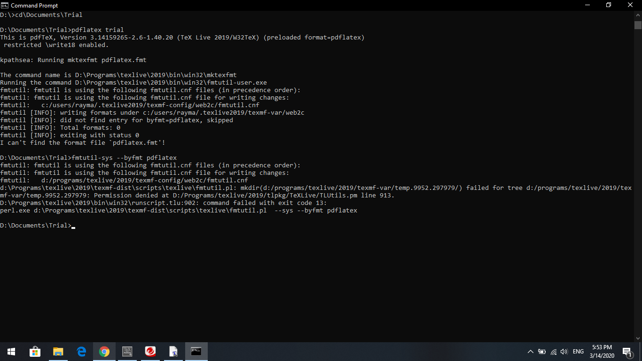Open the ENG language switcher
The width and height of the screenshot is (642, 361).
click(x=578, y=351)
